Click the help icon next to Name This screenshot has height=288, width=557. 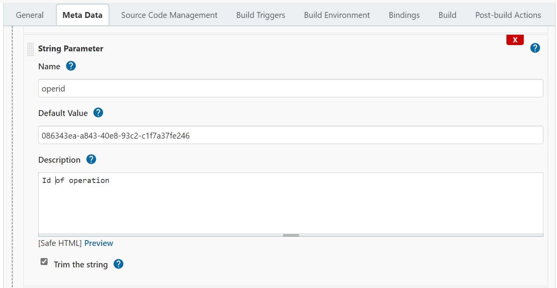71,66
